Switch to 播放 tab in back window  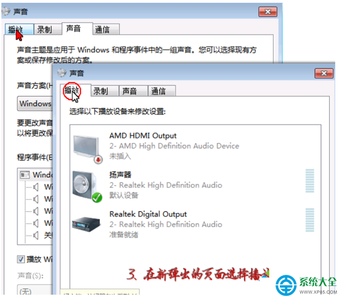click(x=19, y=29)
